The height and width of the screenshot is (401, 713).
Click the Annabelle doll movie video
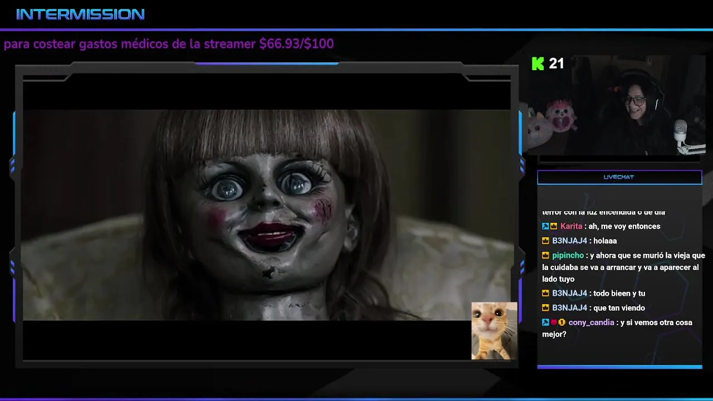(267, 215)
